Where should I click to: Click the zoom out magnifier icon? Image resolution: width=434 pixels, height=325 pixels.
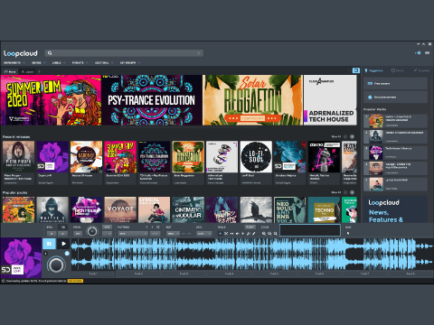click(269, 234)
